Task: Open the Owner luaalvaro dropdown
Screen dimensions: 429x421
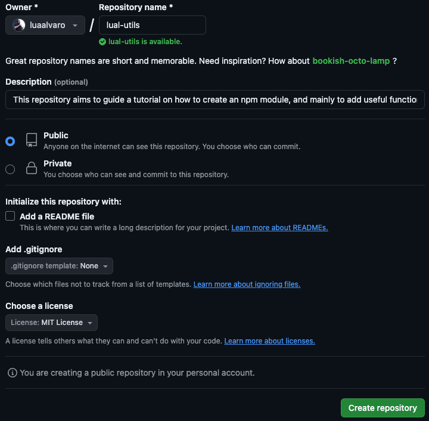Action: pyautogui.click(x=45, y=25)
